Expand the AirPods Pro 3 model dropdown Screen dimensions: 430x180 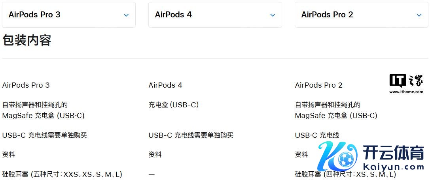tap(68, 15)
